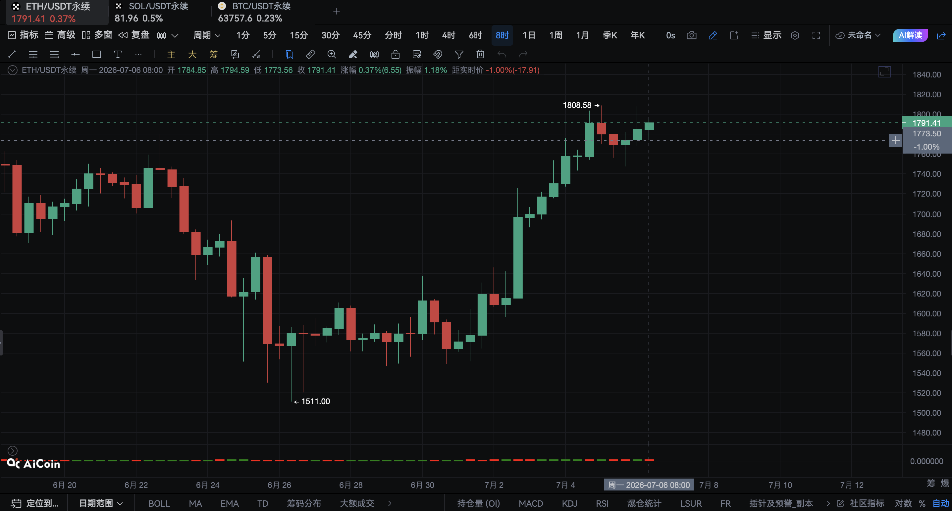This screenshot has height=511, width=952.
Task: Click the fullscreen icon in top toolbar
Action: tap(816, 35)
